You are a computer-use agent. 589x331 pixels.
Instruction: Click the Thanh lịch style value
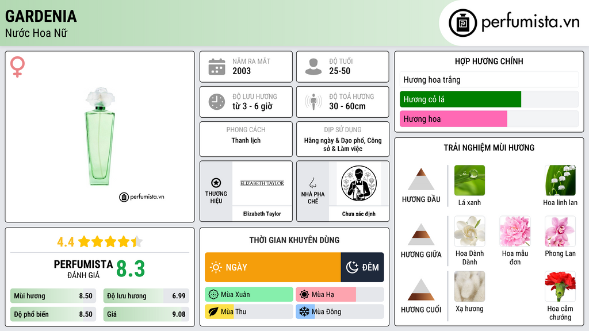[x=246, y=140]
